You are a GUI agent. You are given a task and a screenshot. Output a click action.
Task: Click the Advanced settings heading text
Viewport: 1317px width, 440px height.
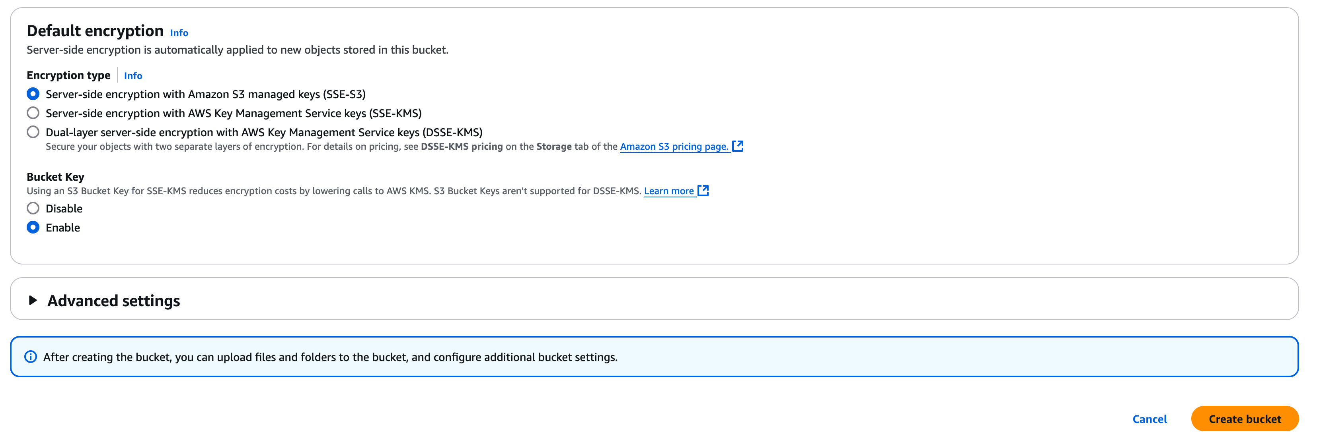point(113,301)
